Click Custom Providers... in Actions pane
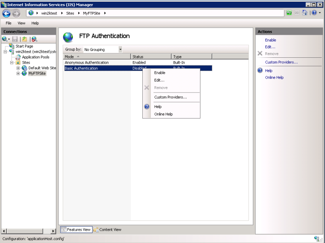The image size is (325, 243). coord(281,62)
